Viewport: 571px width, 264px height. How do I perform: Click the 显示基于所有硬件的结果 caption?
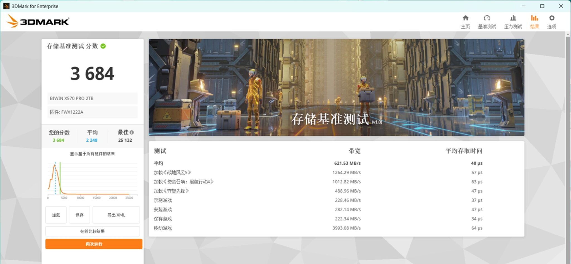click(92, 154)
